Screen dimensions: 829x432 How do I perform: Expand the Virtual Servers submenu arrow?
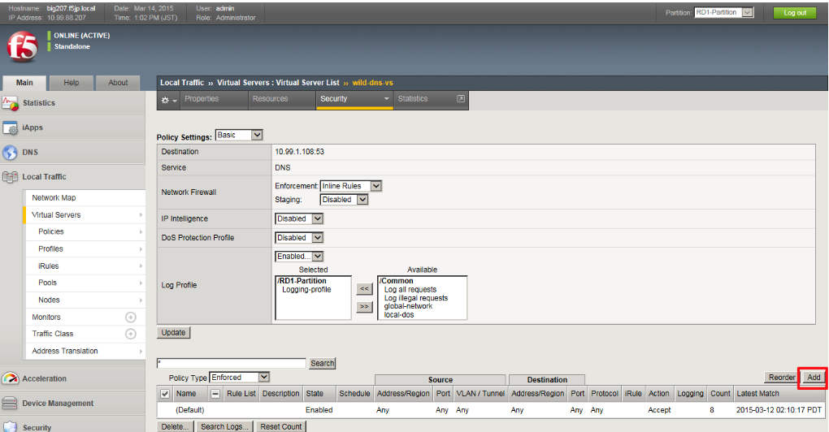[x=141, y=215]
